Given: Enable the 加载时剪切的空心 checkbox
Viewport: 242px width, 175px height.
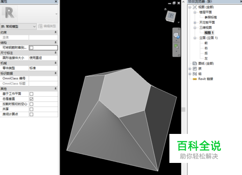Looking at the screenshot, I should tap(31, 104).
